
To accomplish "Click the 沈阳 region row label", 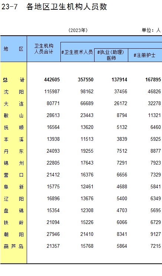I will click(x=13, y=92).
